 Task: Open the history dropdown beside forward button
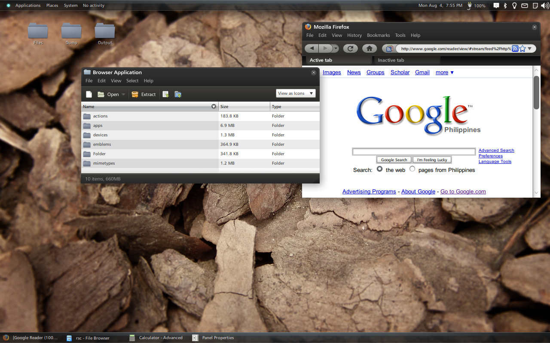click(x=336, y=48)
